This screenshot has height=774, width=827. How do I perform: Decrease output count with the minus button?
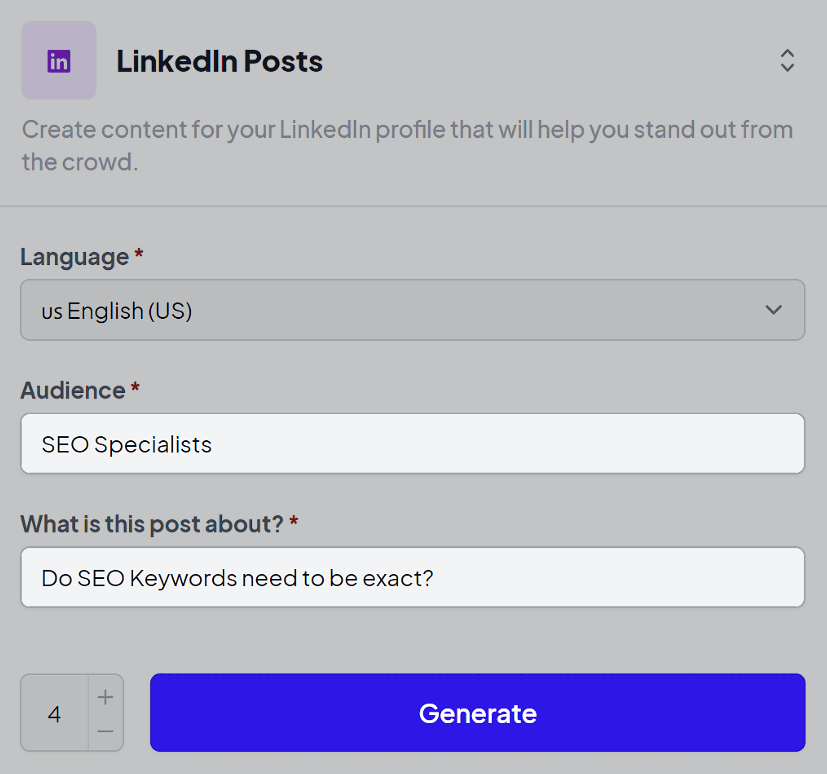(x=105, y=731)
